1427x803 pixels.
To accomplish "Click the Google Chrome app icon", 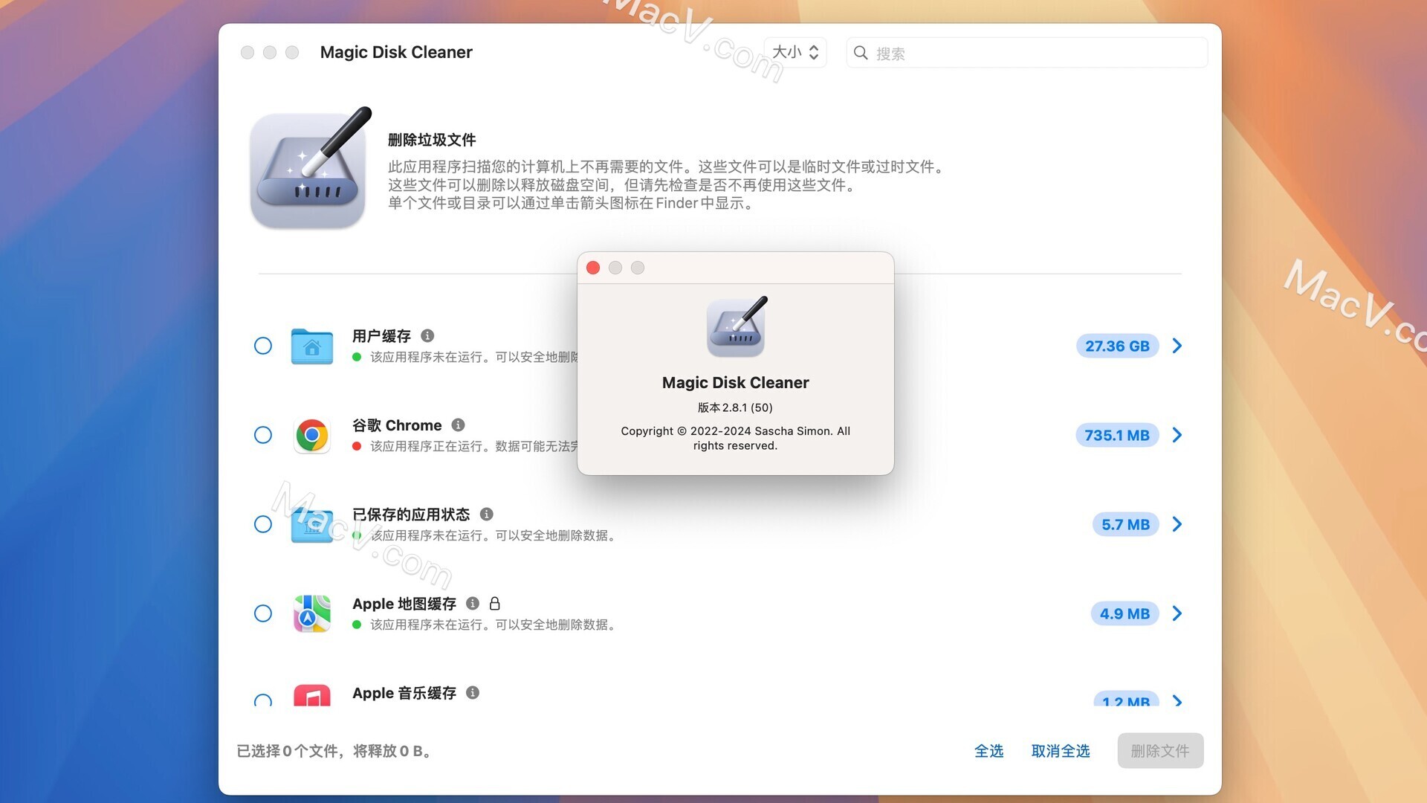I will click(312, 435).
